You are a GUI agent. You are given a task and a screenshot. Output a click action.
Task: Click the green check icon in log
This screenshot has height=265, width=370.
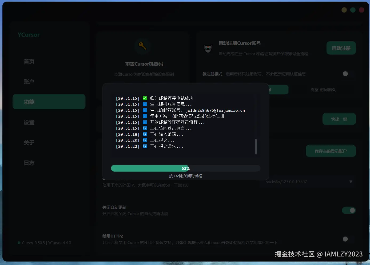[145, 98]
